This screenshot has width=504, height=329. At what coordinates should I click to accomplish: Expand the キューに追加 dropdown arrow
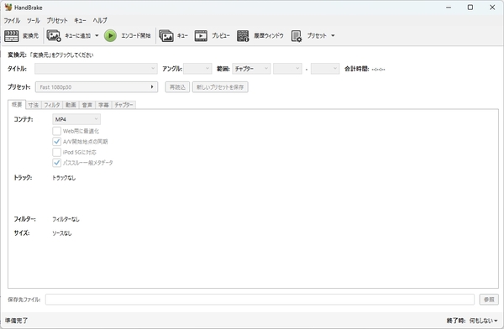pyautogui.click(x=97, y=35)
